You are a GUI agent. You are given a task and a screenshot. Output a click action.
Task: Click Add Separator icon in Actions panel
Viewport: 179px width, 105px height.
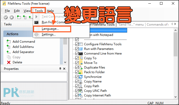pyautogui.click(x=9, y=52)
